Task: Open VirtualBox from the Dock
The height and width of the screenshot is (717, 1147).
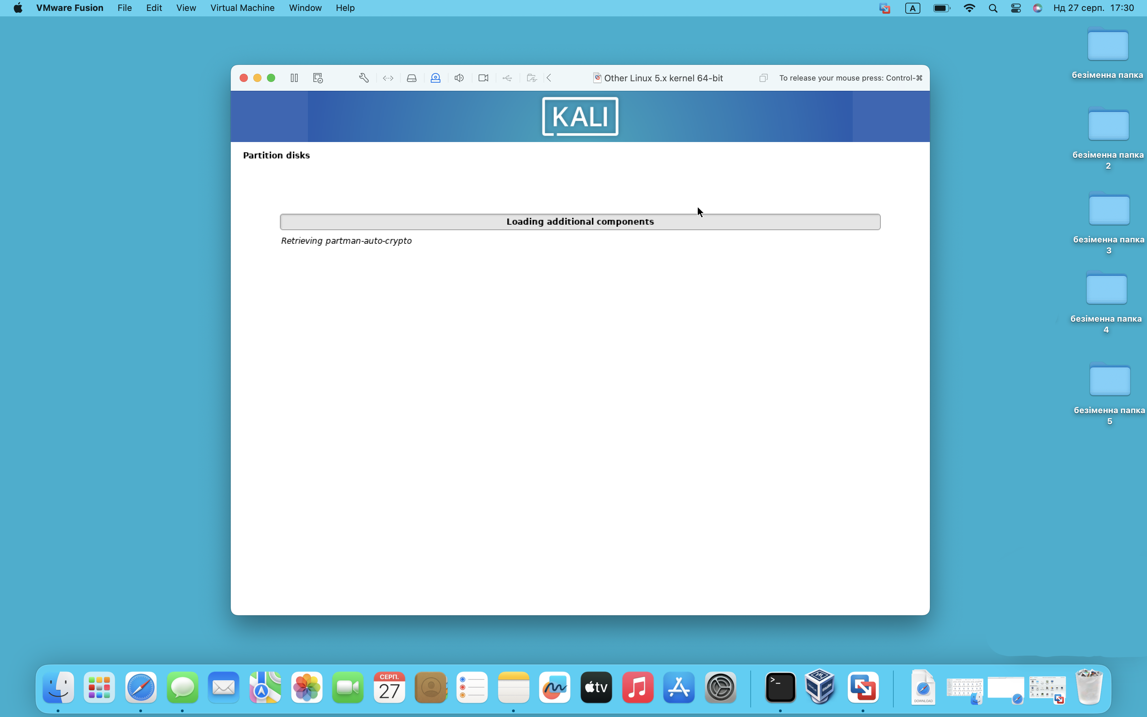Action: tap(820, 686)
